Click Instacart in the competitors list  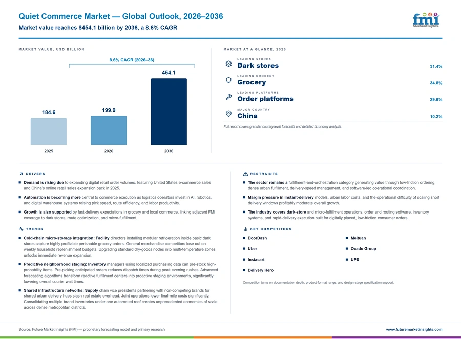pyautogui.click(x=256, y=260)
